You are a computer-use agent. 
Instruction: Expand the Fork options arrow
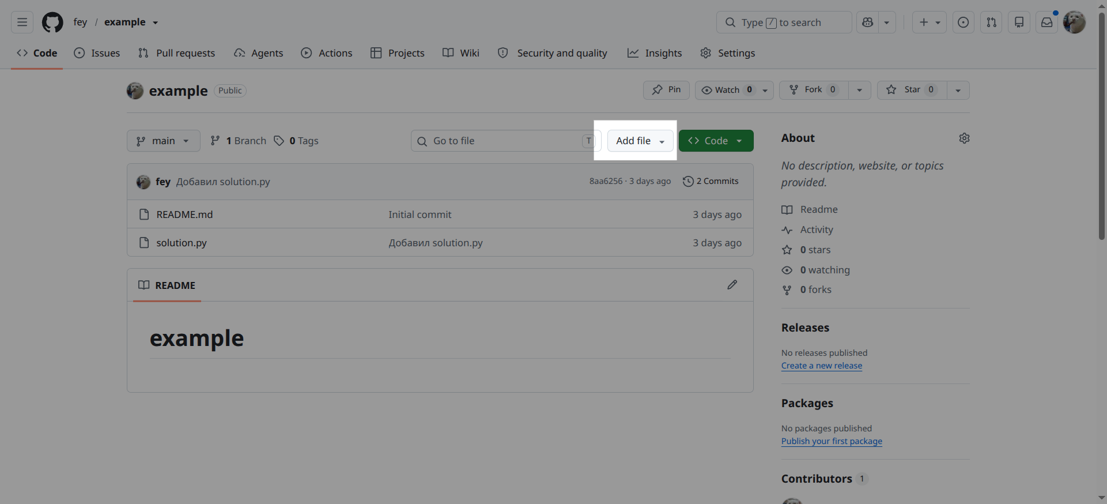(x=859, y=90)
